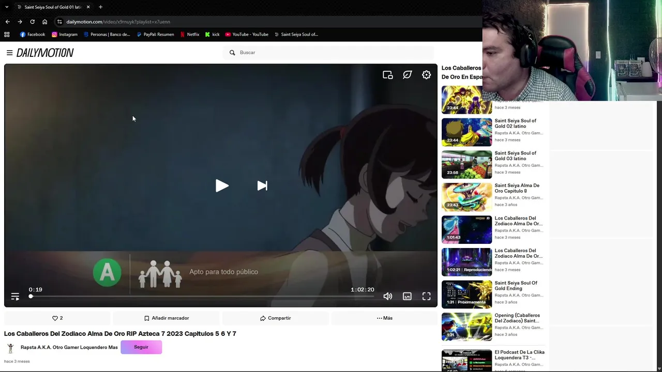662x372 pixels.
Task: Open the 1:01:43 Caballeros Del Zodiaco thumbnail
Action: [467, 229]
